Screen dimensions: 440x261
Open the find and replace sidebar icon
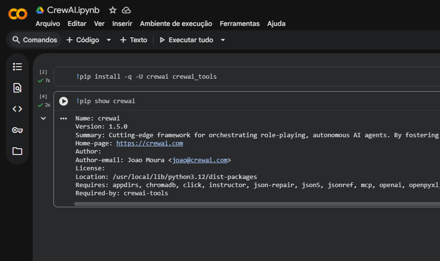17,88
